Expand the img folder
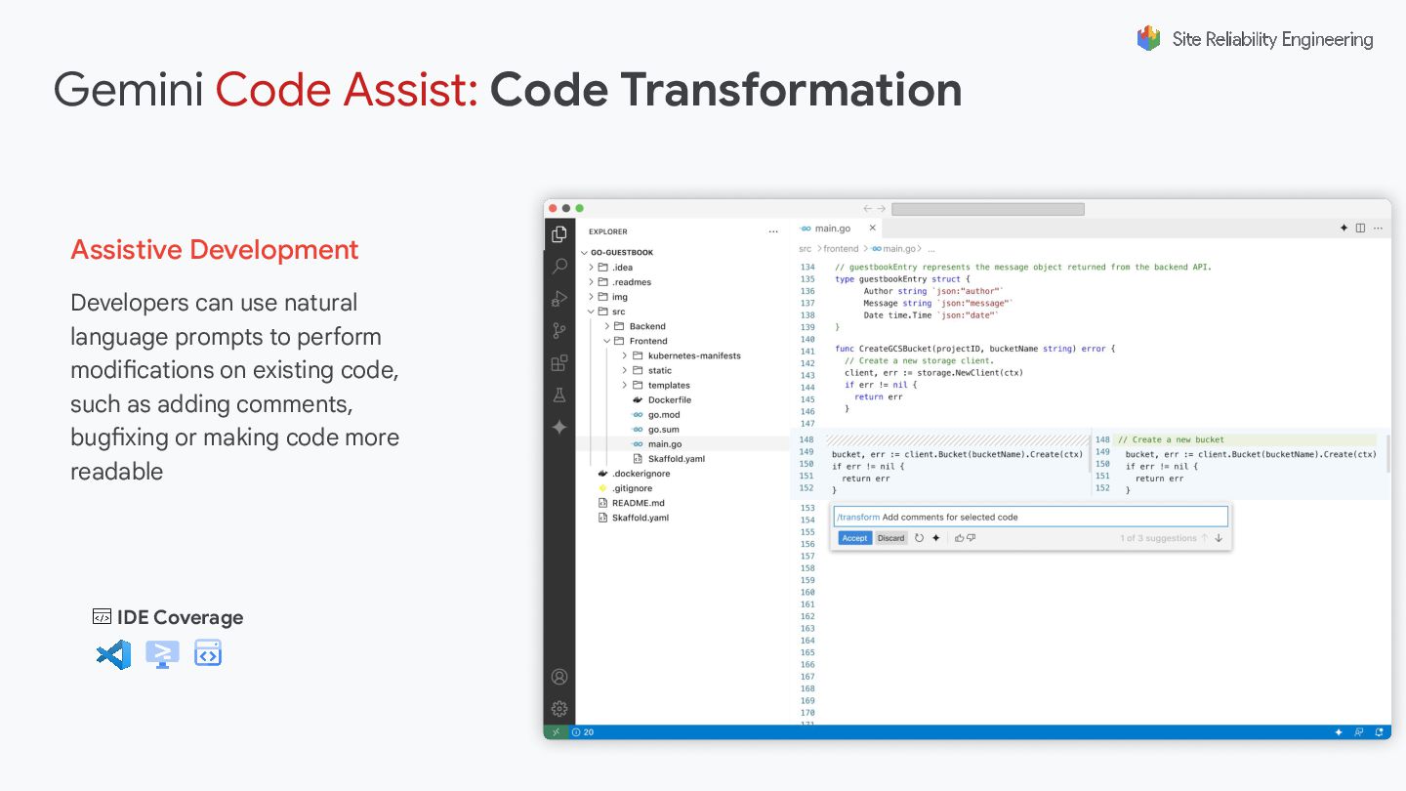 point(592,297)
